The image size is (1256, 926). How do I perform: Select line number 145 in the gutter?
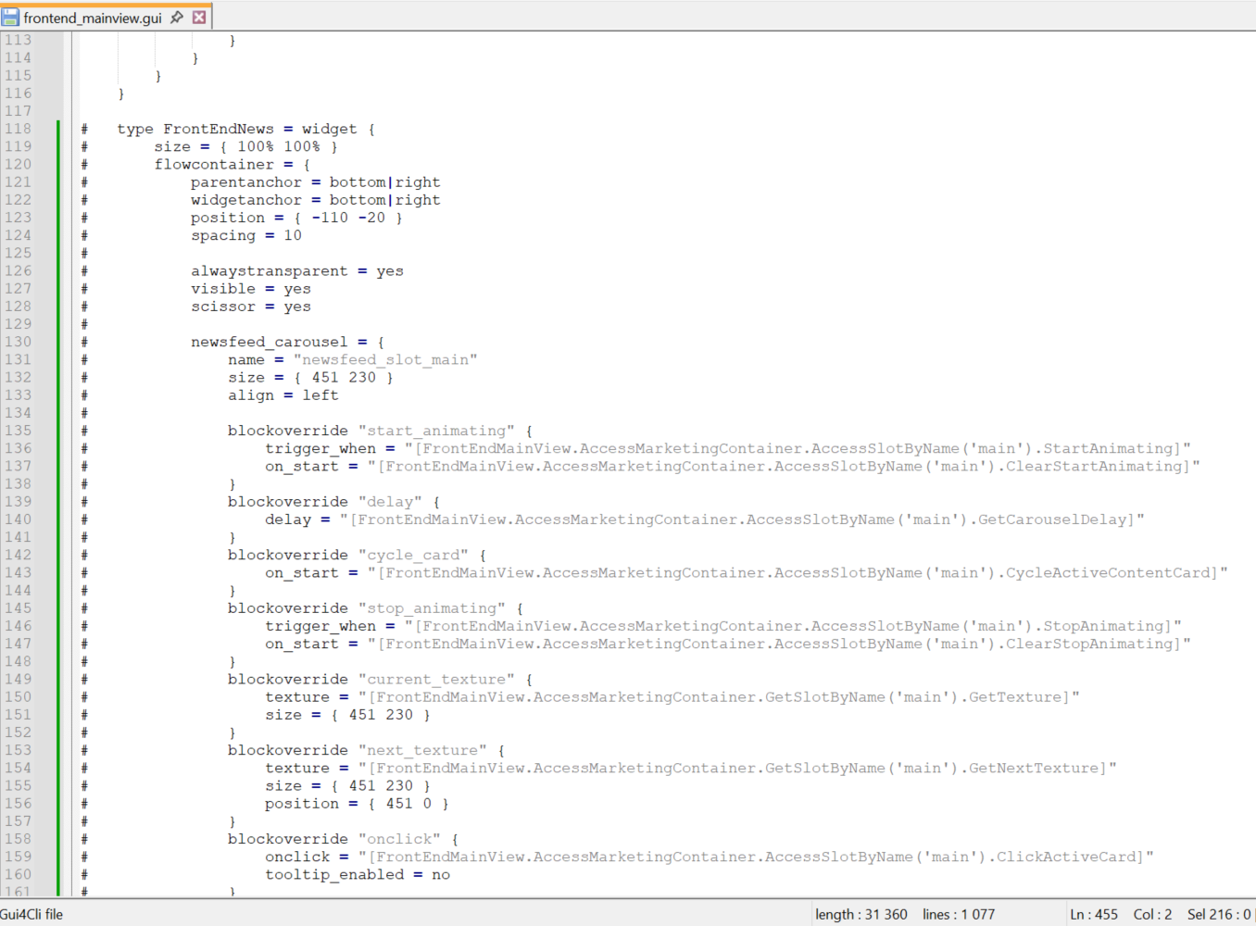coord(18,608)
